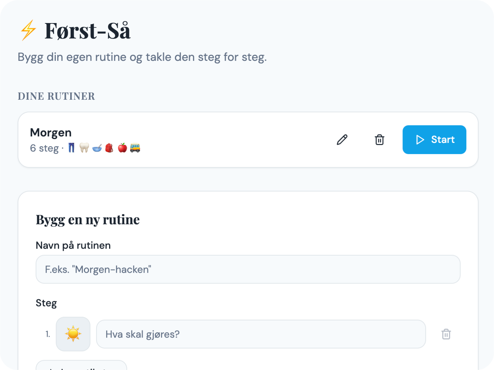Click the "Bygg en ny rutine" heading

pyautogui.click(x=87, y=220)
